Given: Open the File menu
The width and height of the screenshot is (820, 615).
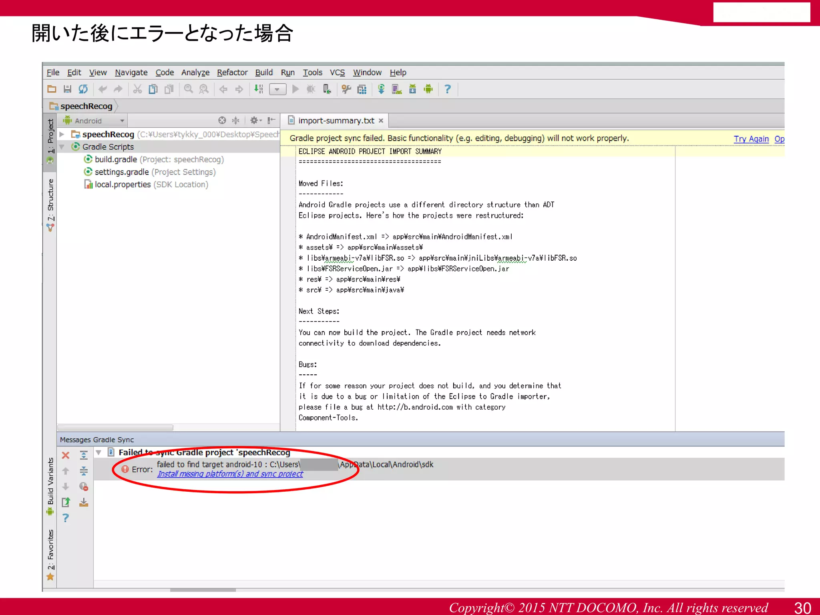Looking at the screenshot, I should [53, 72].
